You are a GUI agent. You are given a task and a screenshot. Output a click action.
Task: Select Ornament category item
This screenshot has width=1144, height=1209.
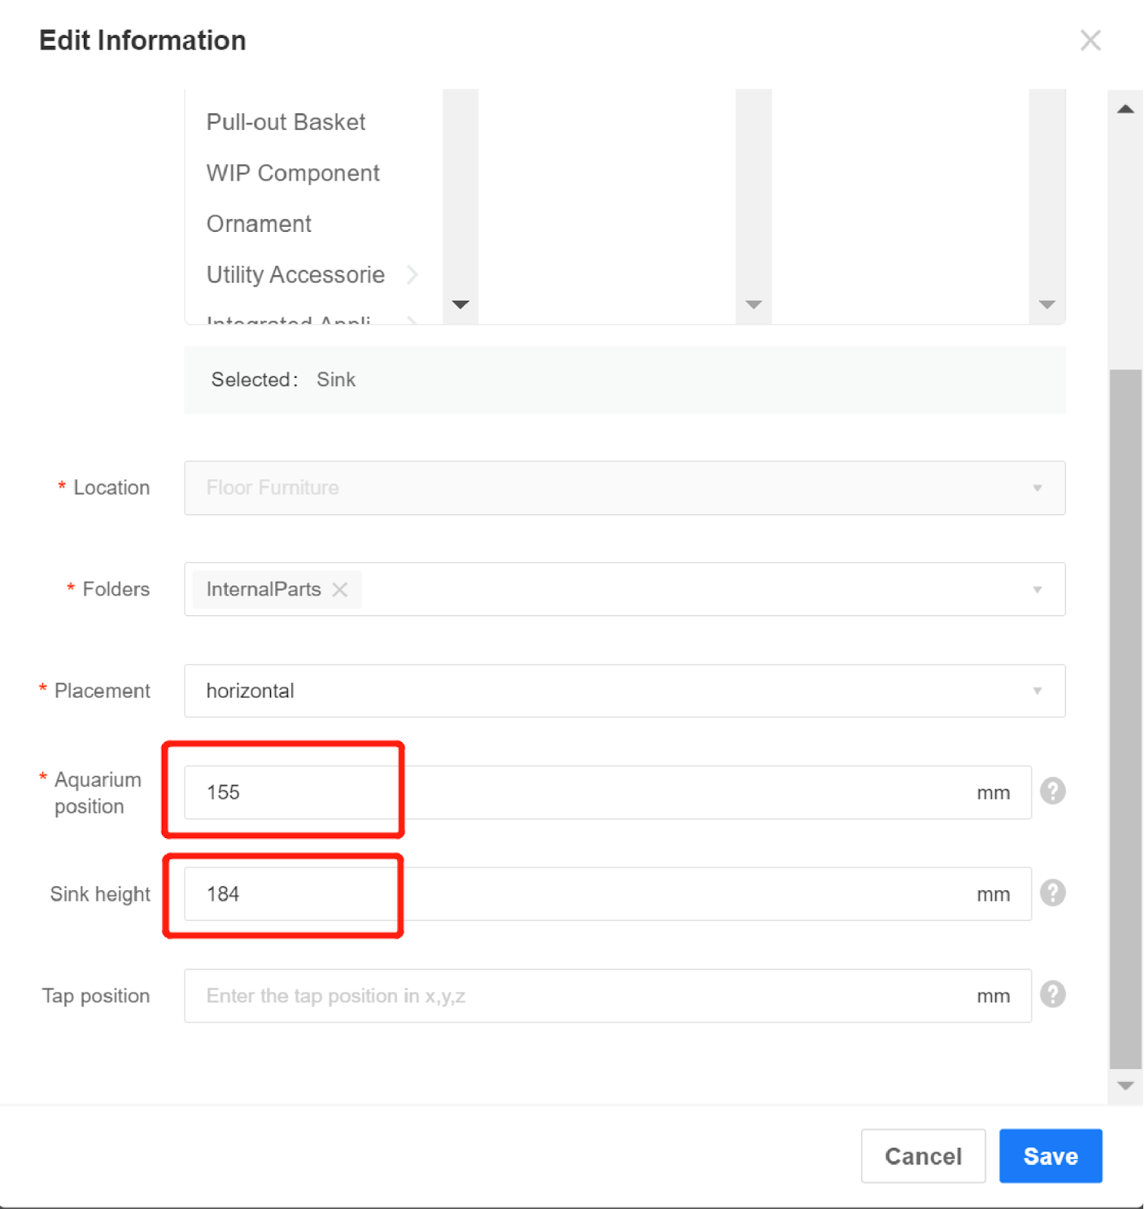(259, 224)
